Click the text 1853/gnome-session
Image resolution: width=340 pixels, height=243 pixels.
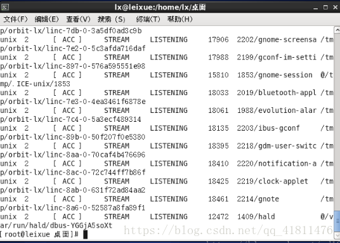pos(275,75)
